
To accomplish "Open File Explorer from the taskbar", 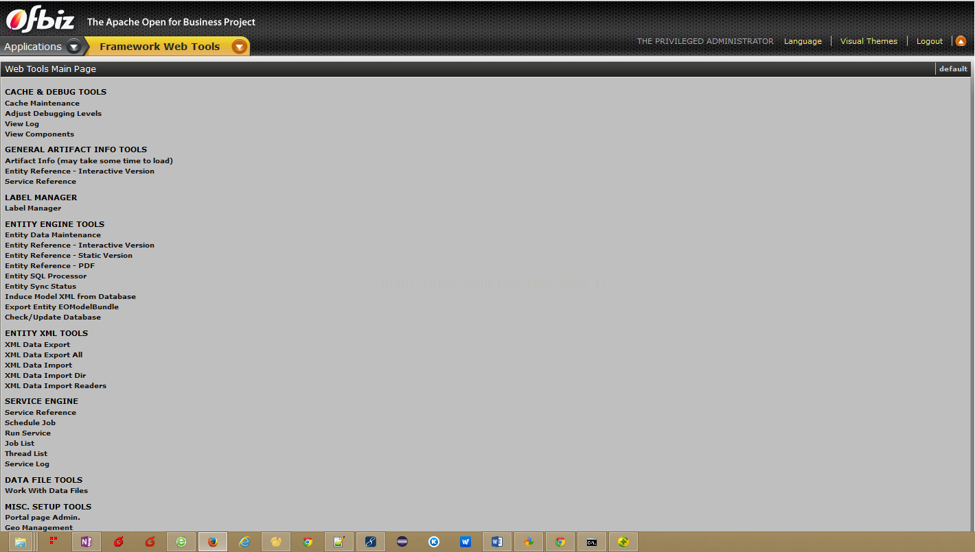I will (x=20, y=542).
